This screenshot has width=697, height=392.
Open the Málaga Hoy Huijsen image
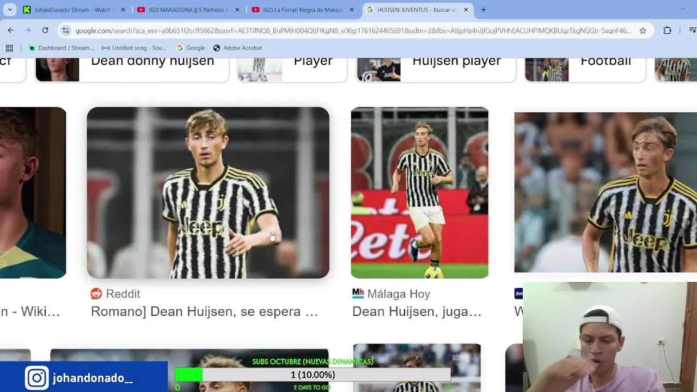[419, 193]
